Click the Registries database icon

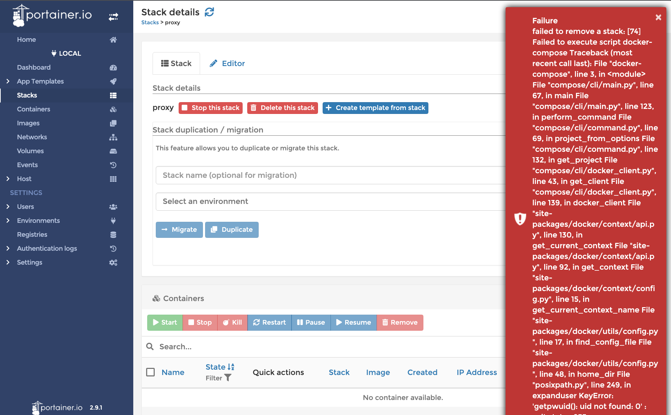(x=113, y=235)
